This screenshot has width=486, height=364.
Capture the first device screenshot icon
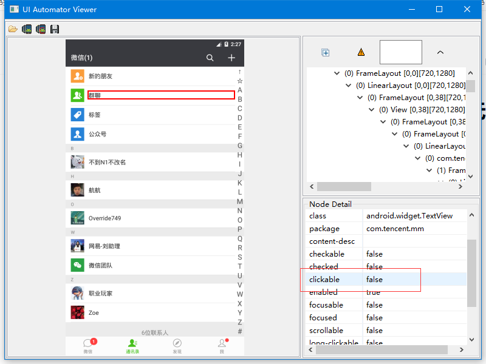click(x=27, y=29)
